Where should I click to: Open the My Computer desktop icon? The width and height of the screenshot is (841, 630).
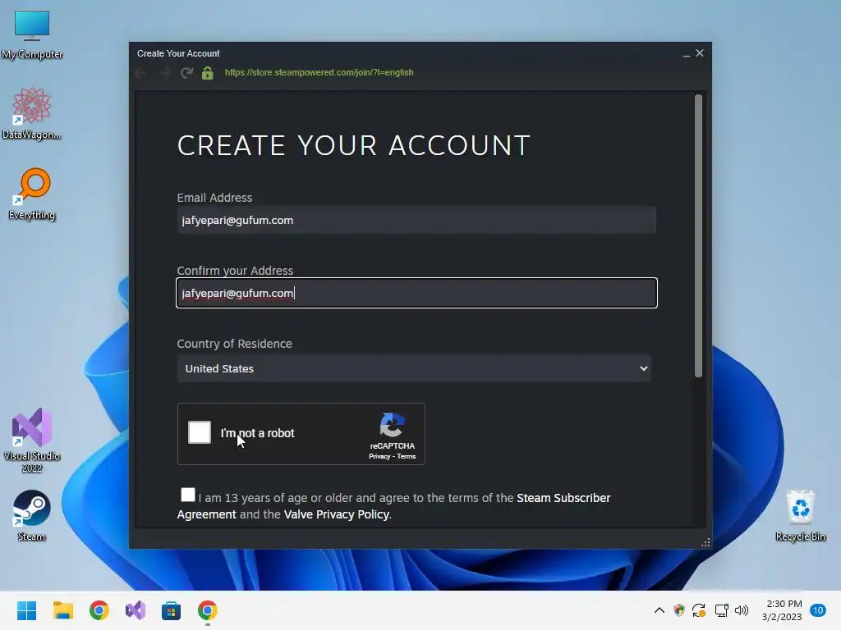tap(32, 34)
